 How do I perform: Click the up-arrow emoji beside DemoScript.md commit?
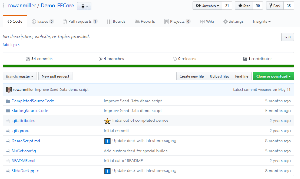tap(107, 141)
